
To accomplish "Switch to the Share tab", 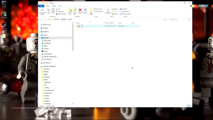I will 54,6.
